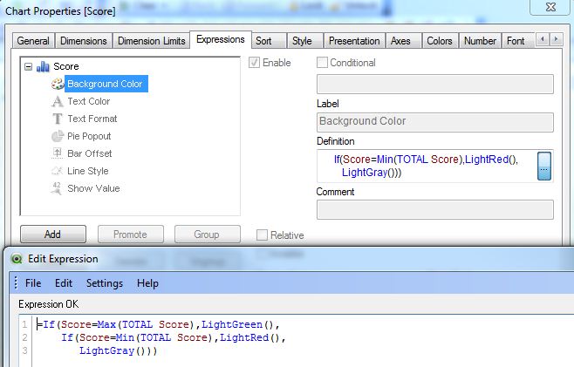Open the Edit menu in Edit Expression
This screenshot has width=574, height=367.
coord(64,283)
